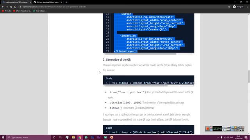The image size is (250, 140).
Task: Click the page vertical scrollbar thumb
Action: (249, 77)
